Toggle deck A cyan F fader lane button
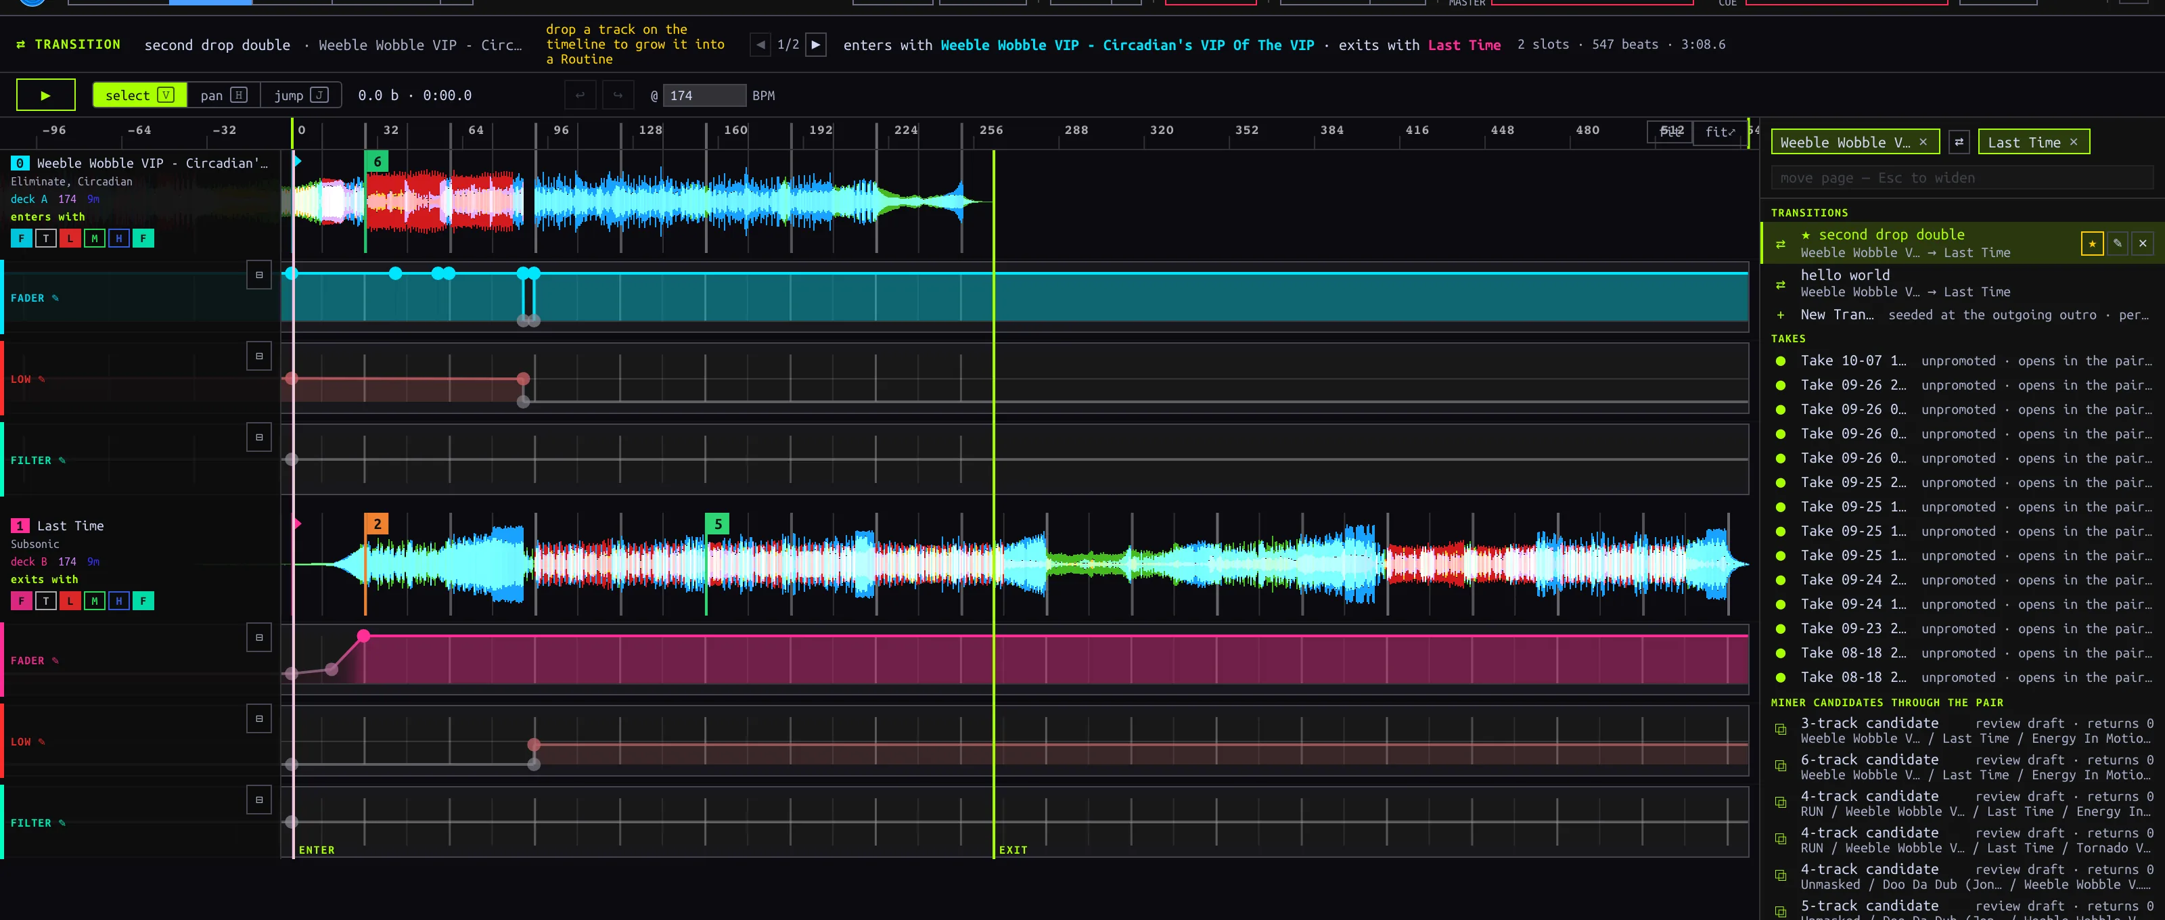2165x920 pixels. click(x=21, y=239)
